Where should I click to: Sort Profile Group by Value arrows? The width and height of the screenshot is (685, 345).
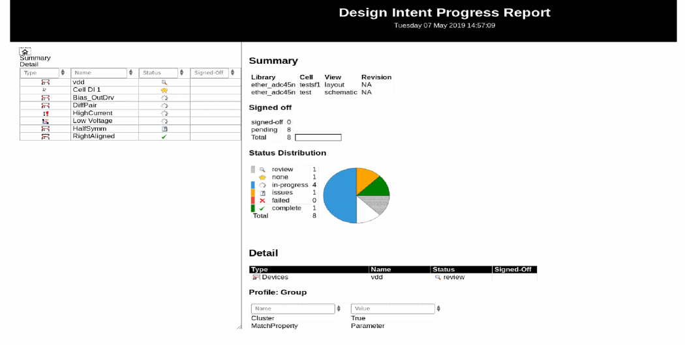pos(438,309)
